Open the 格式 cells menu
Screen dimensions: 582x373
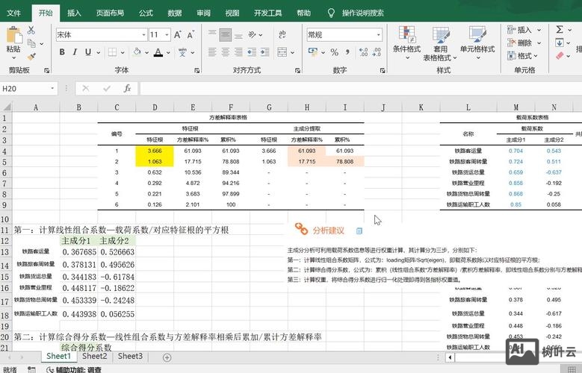click(523, 56)
